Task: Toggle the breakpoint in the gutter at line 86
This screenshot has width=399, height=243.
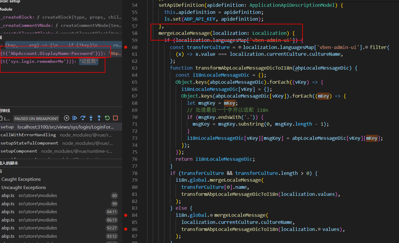Action: [125, 229]
